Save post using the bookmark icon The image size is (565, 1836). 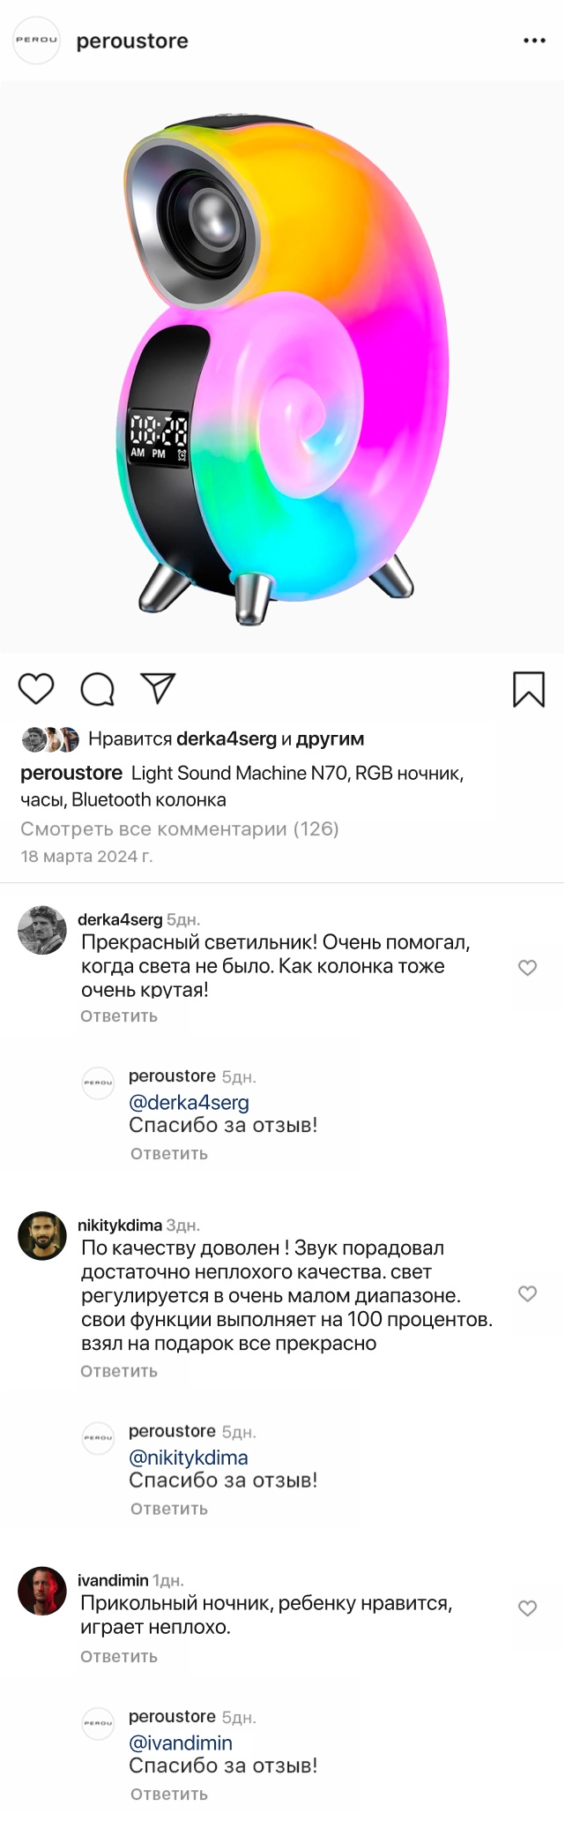pos(529,689)
